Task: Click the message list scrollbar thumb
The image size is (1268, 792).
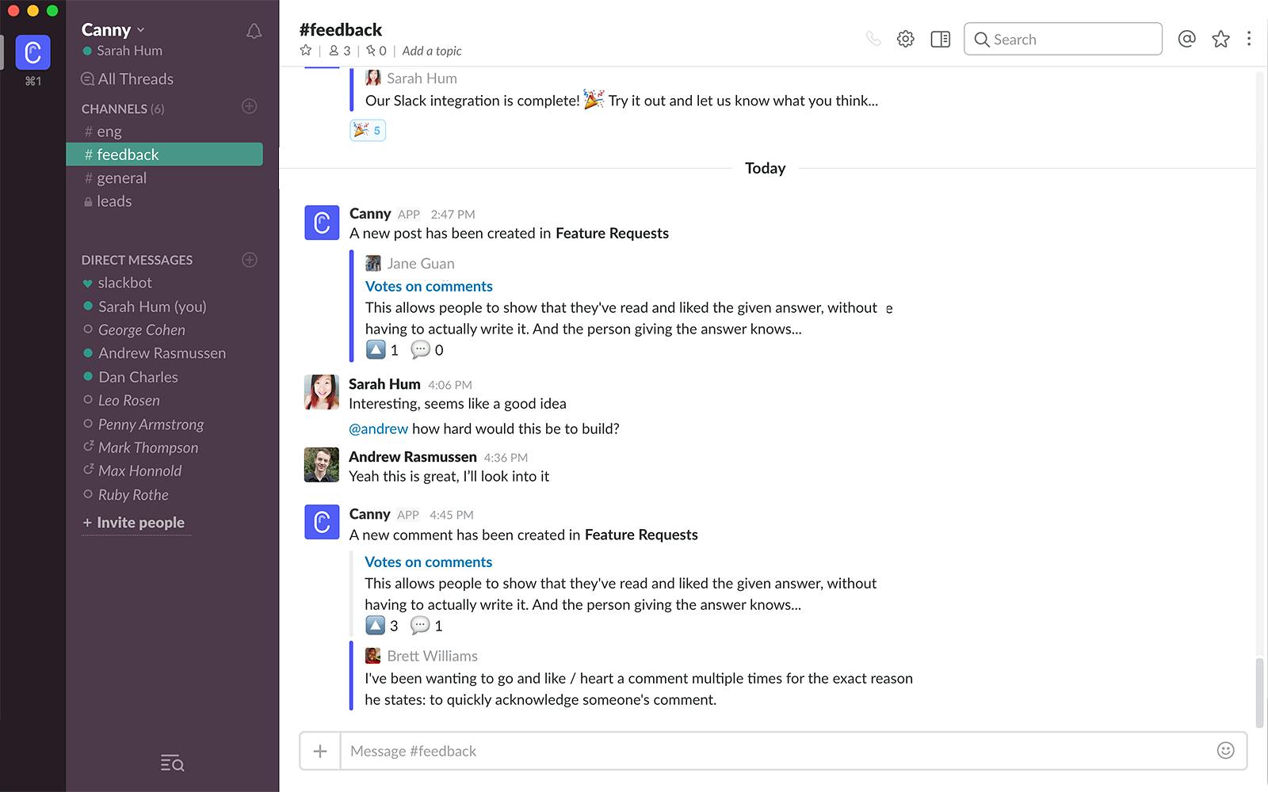Action: (1260, 692)
